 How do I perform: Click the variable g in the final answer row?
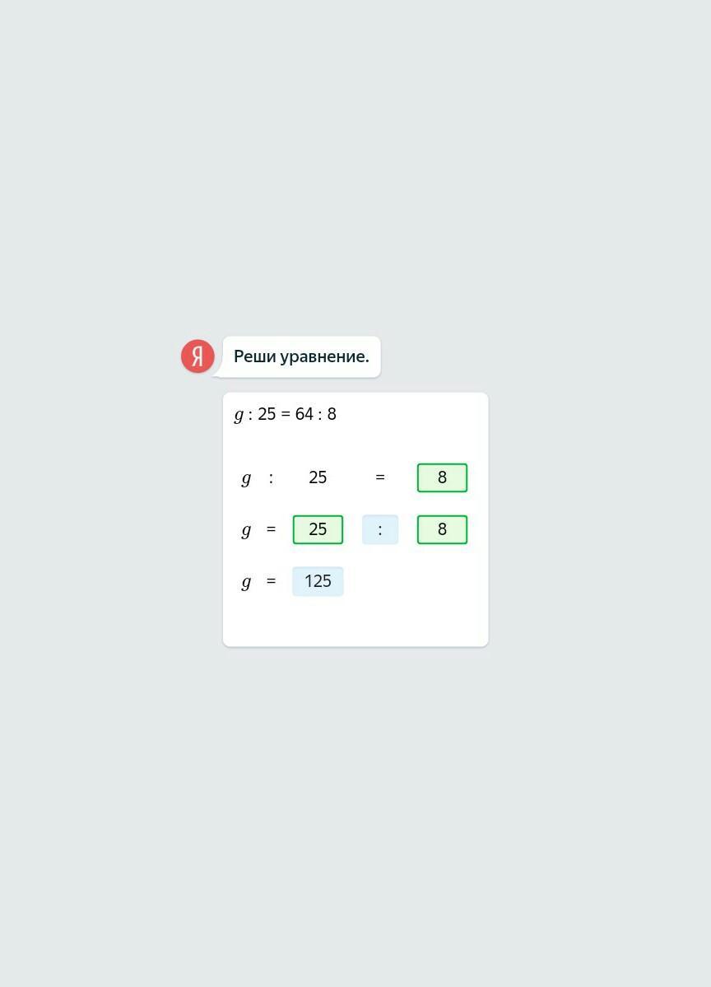246,582
